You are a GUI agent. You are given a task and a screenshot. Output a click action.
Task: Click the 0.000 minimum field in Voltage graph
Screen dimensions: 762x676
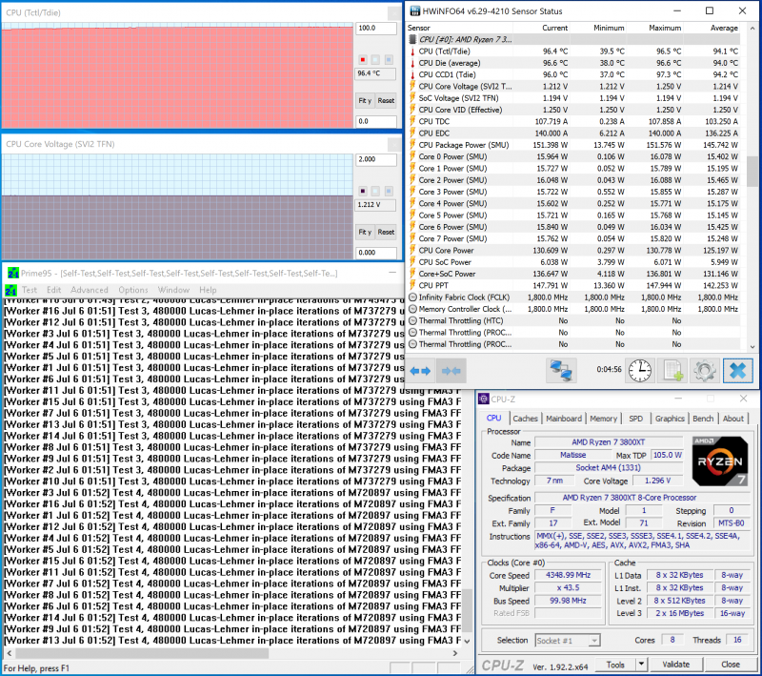point(376,253)
